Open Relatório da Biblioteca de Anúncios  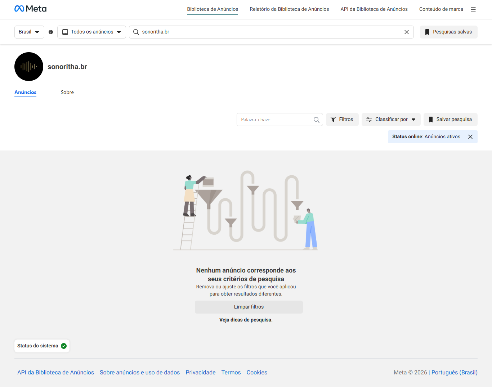click(x=289, y=9)
